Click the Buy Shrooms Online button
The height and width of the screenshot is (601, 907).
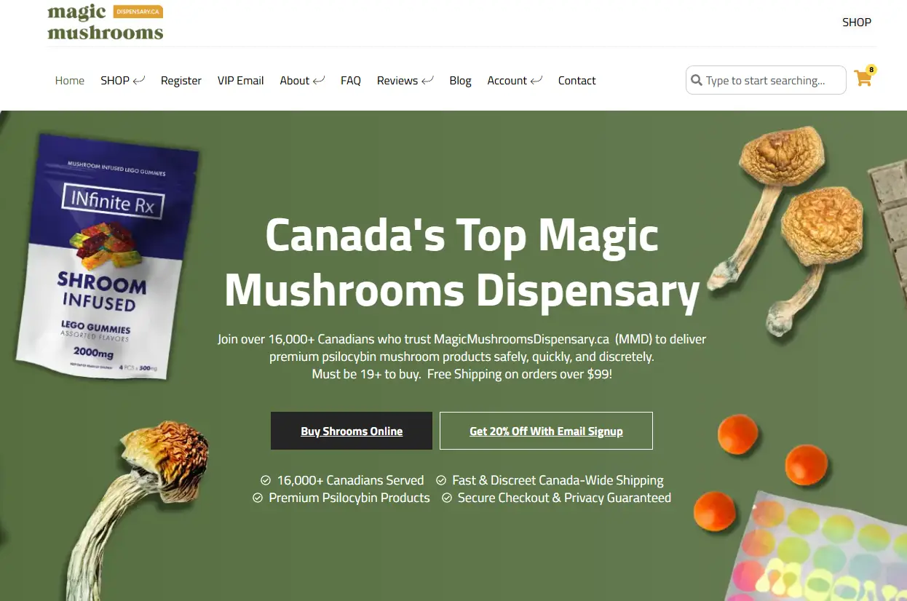[x=352, y=431]
